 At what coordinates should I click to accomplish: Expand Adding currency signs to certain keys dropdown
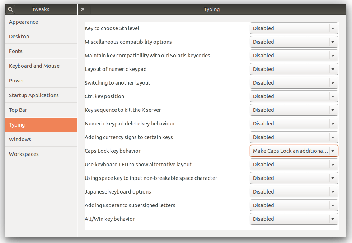294,137
